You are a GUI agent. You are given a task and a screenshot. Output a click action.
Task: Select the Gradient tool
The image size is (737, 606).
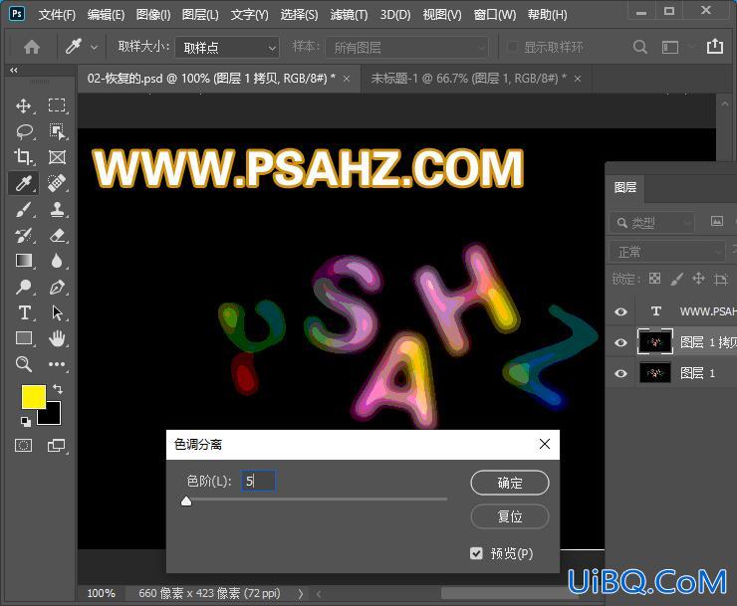[24, 261]
